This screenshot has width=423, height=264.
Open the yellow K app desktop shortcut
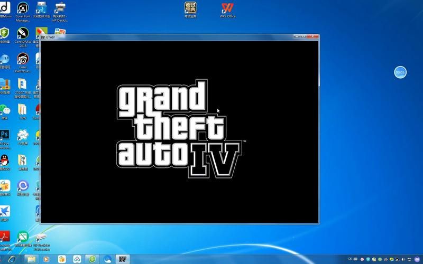click(x=5, y=188)
